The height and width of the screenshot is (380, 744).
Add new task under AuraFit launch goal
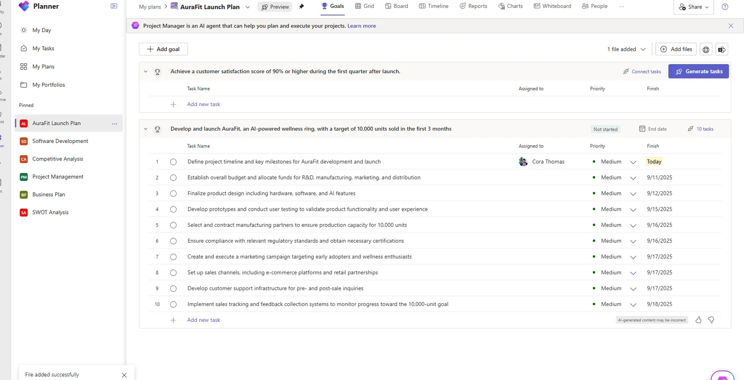(x=204, y=320)
